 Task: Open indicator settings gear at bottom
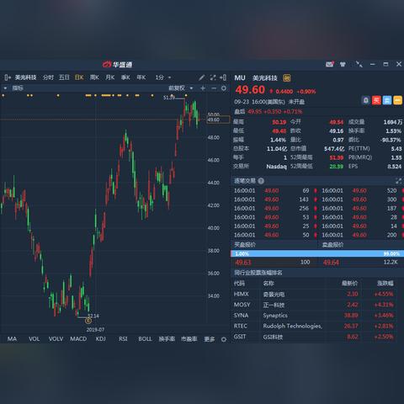(224, 339)
